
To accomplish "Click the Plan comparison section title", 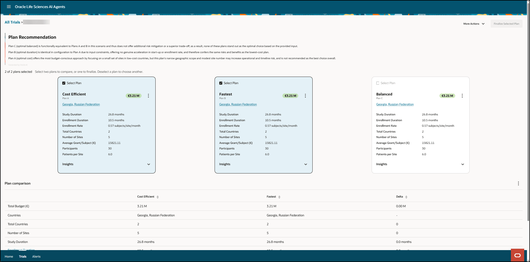I will pos(17,183).
